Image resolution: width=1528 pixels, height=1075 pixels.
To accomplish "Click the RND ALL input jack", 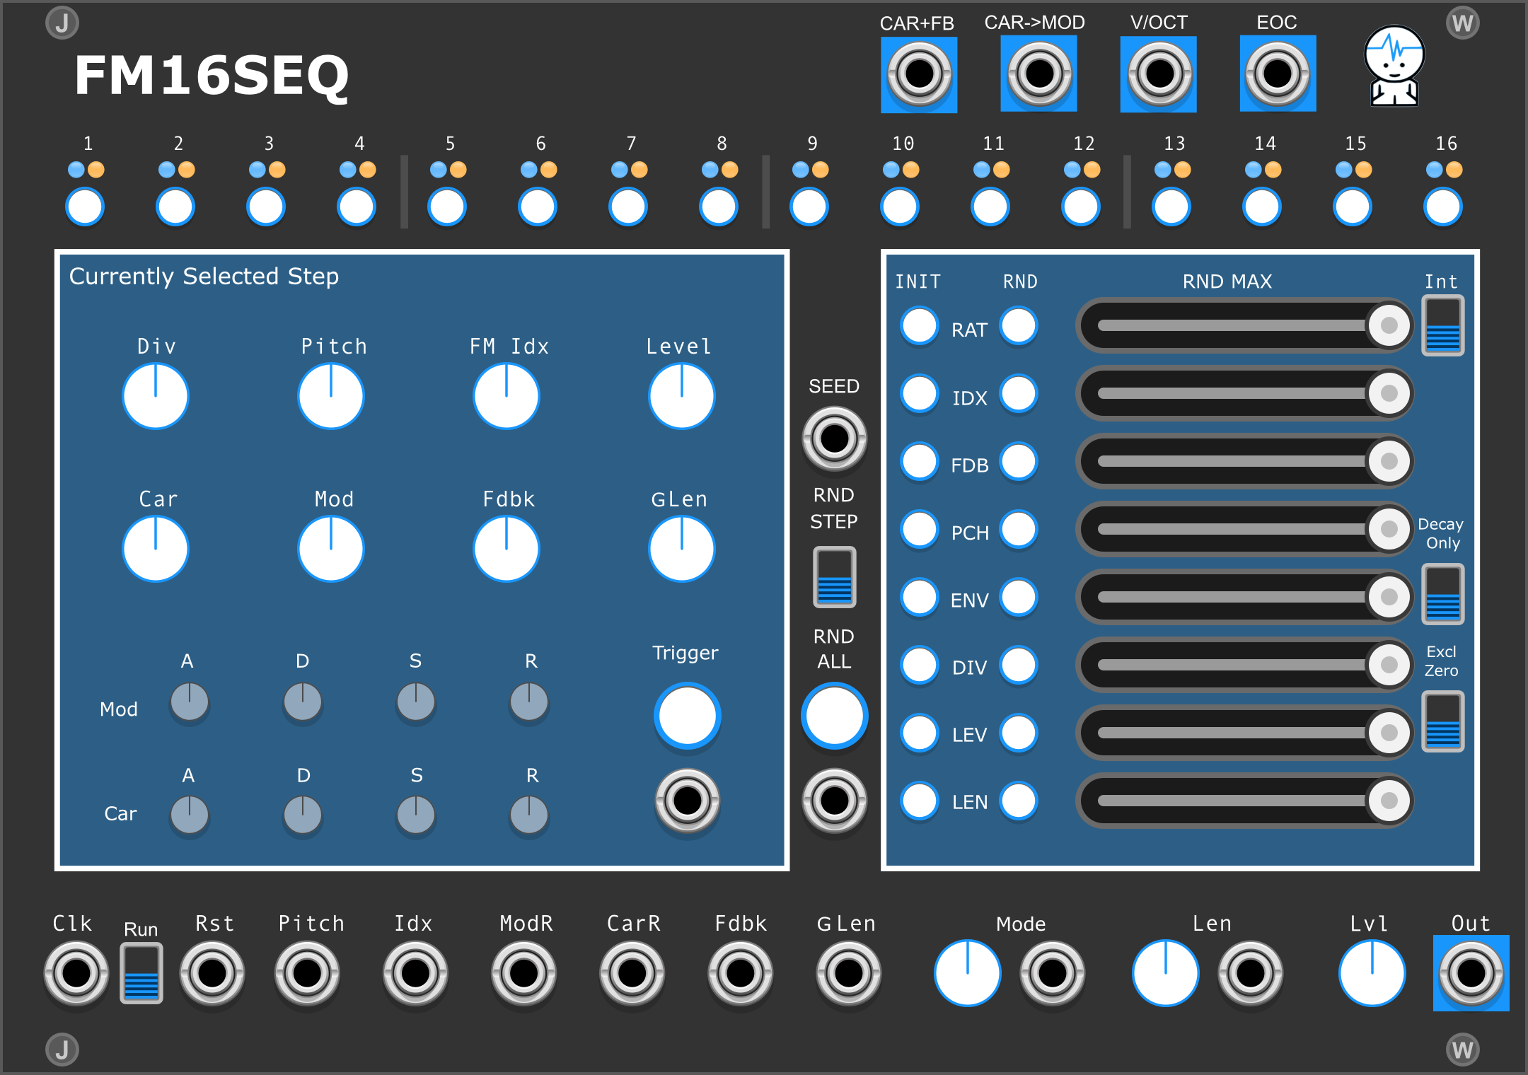I will pyautogui.click(x=835, y=801).
